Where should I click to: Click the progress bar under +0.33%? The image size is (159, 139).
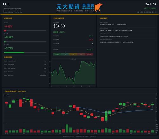coord(25,42)
